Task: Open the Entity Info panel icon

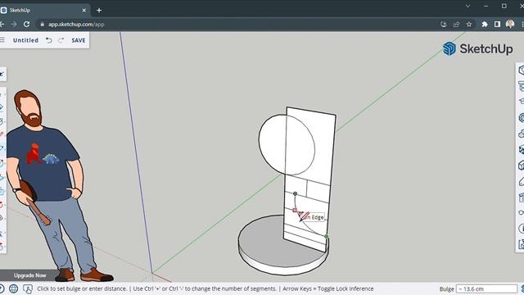Action: tap(522, 70)
